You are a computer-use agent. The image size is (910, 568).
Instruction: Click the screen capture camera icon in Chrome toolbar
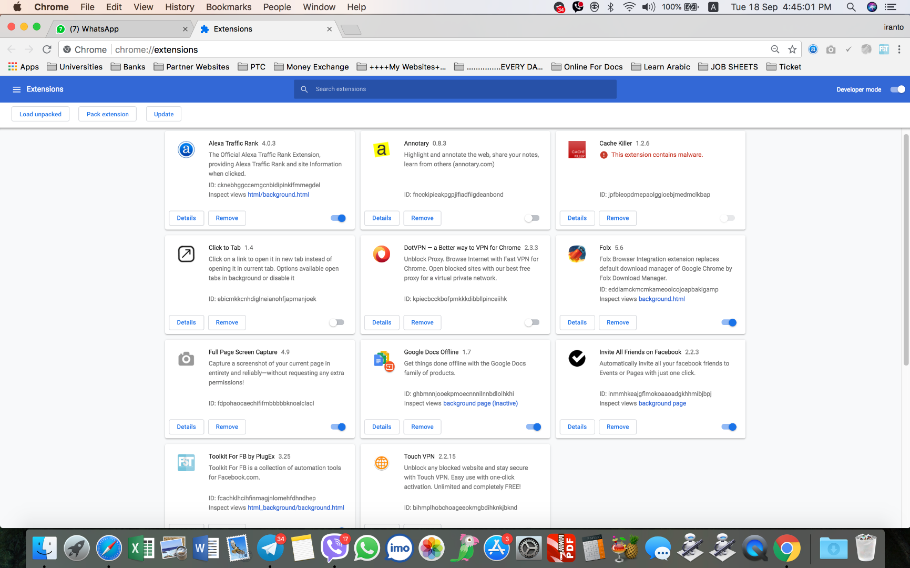pos(831,49)
